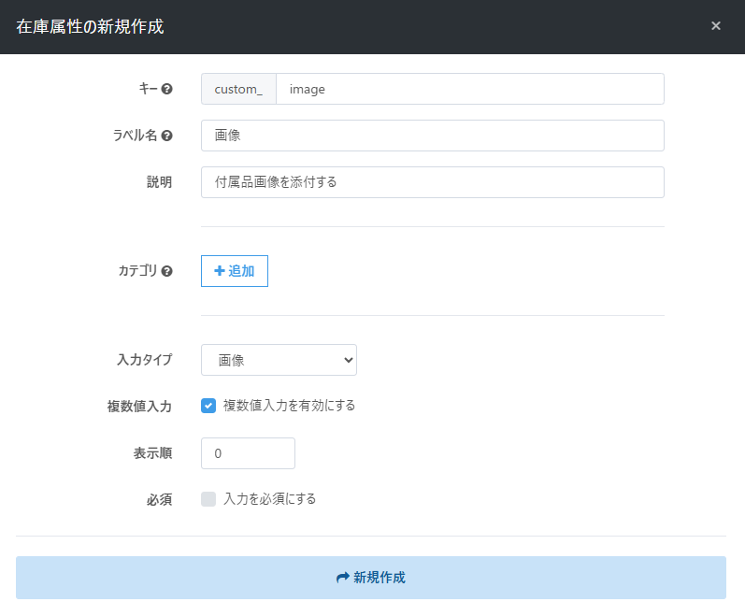Uncheck 複数値入力を有効にする checkbox
Viewport: 745px width, 616px height.
click(x=208, y=406)
